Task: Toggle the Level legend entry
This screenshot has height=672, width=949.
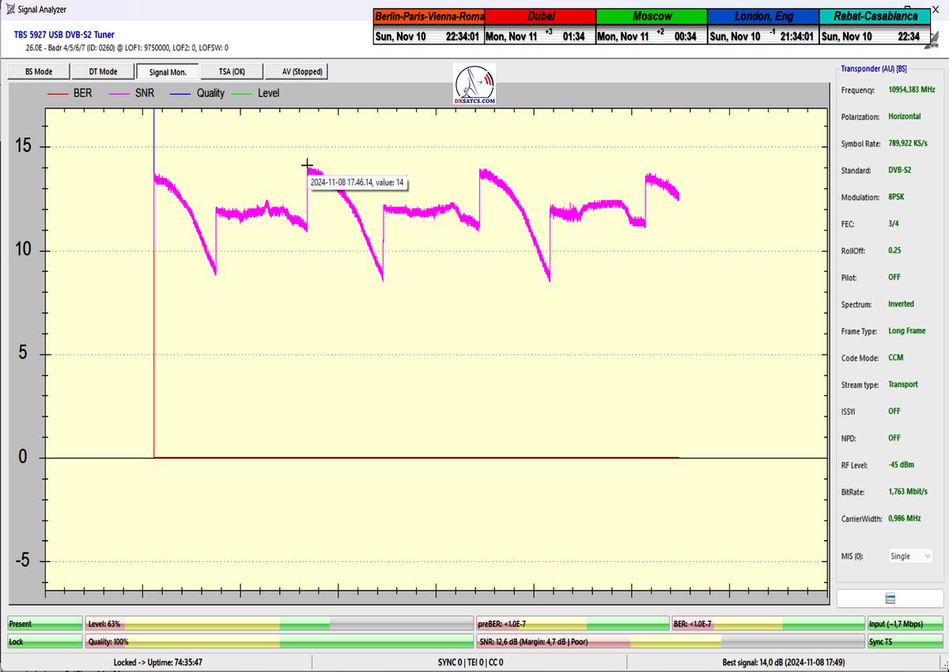Action: [256, 93]
